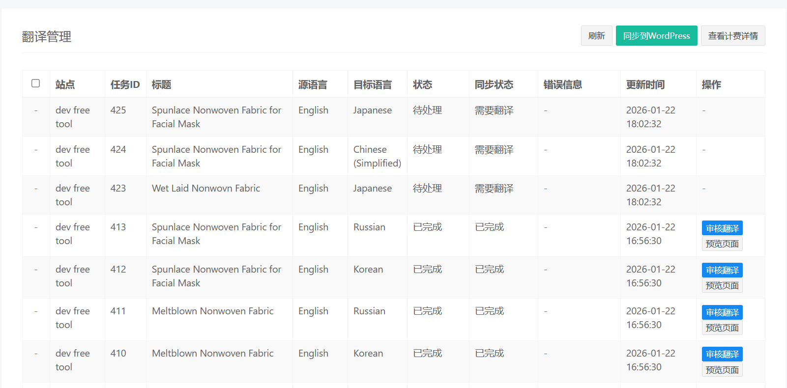Image resolution: width=787 pixels, height=388 pixels.
Task: Click the 更新时间 column header
Action: [645, 84]
